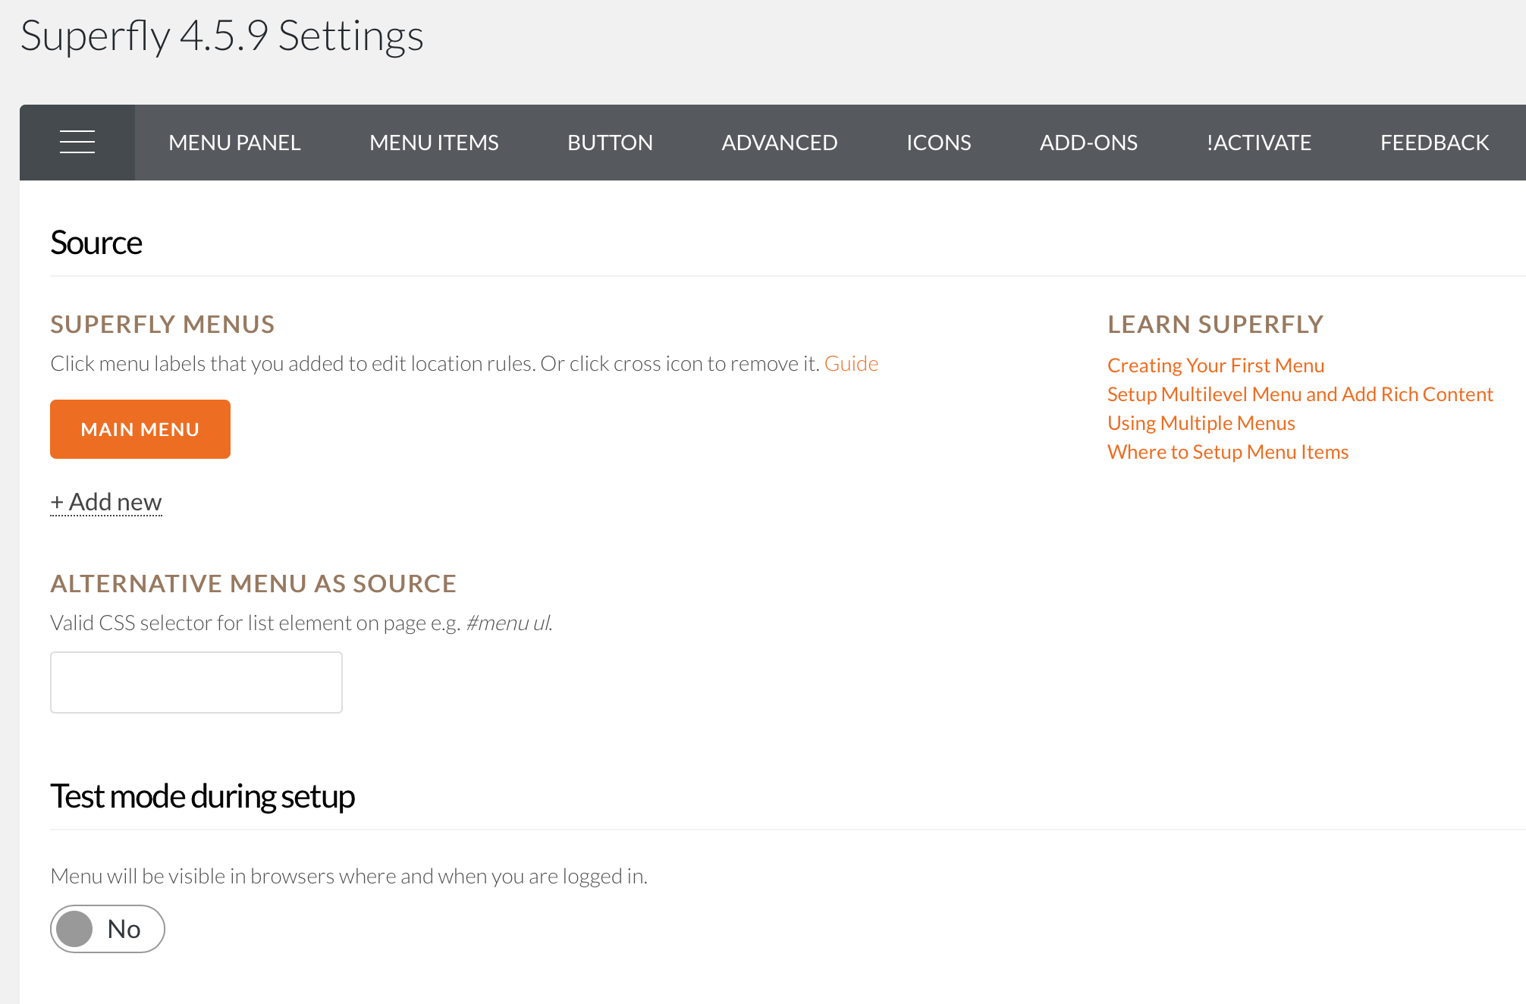
Task: Switch to the Feedback tab
Action: click(x=1434, y=142)
